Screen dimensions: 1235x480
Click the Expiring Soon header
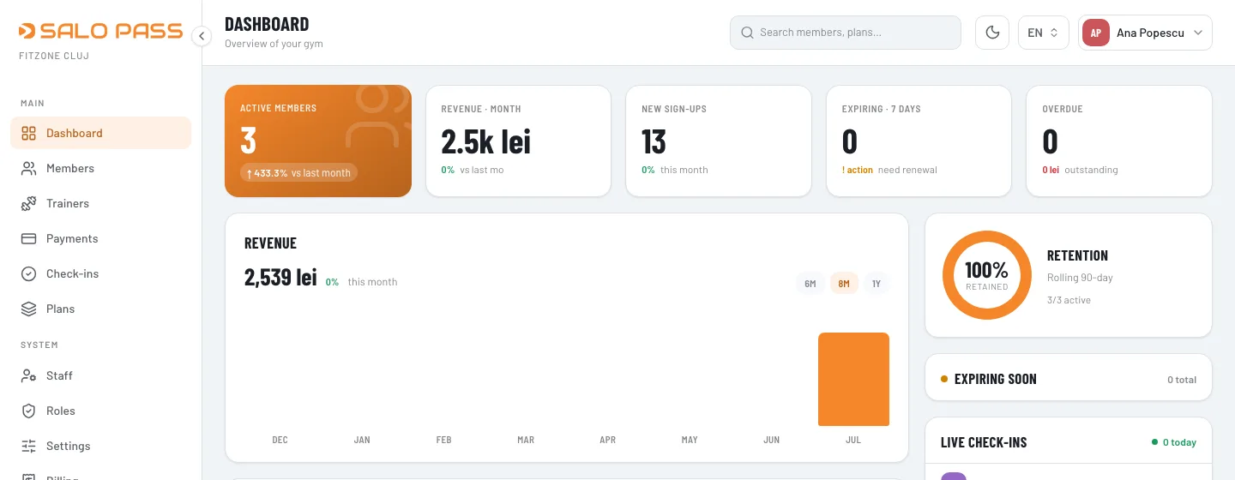995,379
